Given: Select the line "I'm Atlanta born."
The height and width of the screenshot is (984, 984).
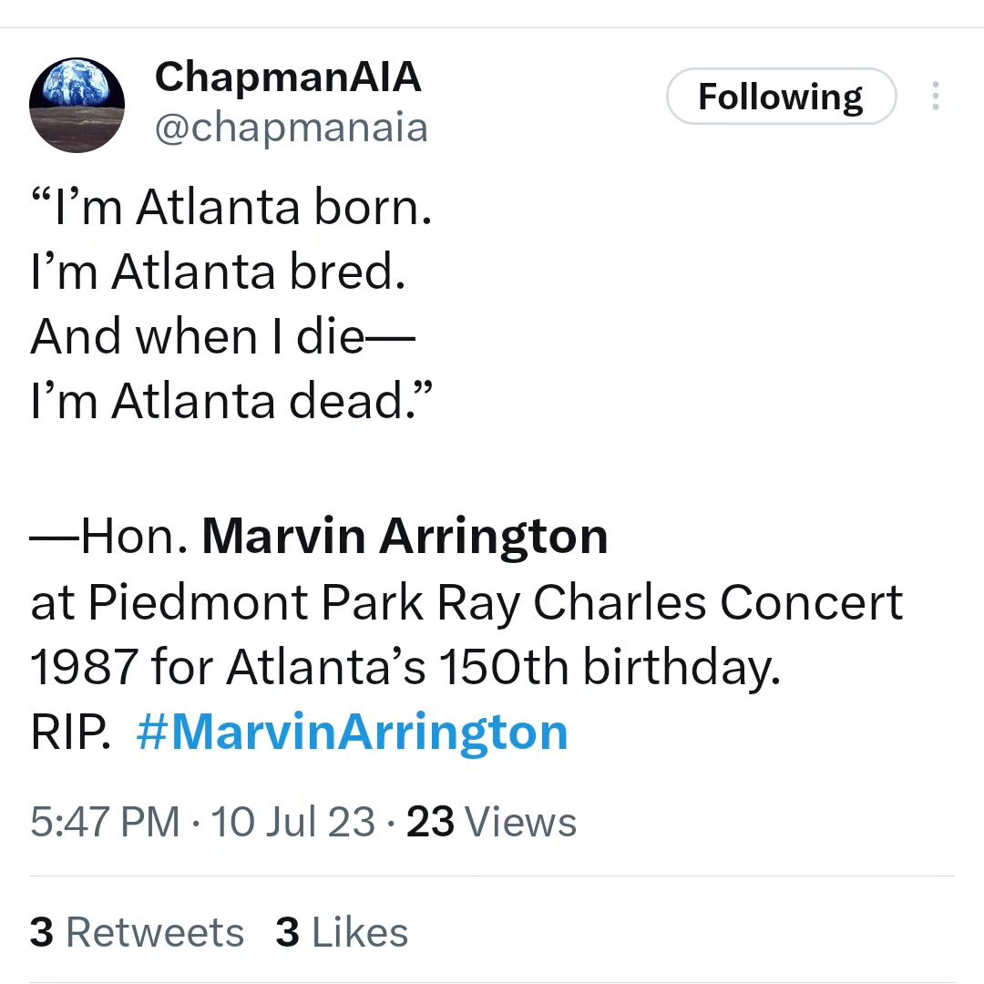Looking at the screenshot, I should coord(231,208).
